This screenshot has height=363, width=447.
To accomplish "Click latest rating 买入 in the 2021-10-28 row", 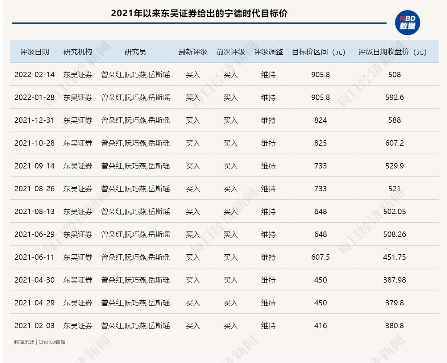I will (x=193, y=143).
